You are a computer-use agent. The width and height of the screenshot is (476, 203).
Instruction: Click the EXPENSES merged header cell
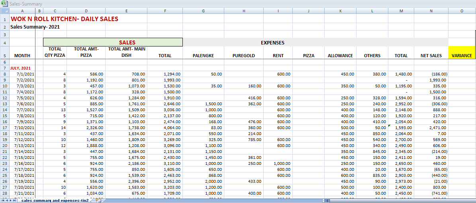pyautogui.click(x=315, y=43)
